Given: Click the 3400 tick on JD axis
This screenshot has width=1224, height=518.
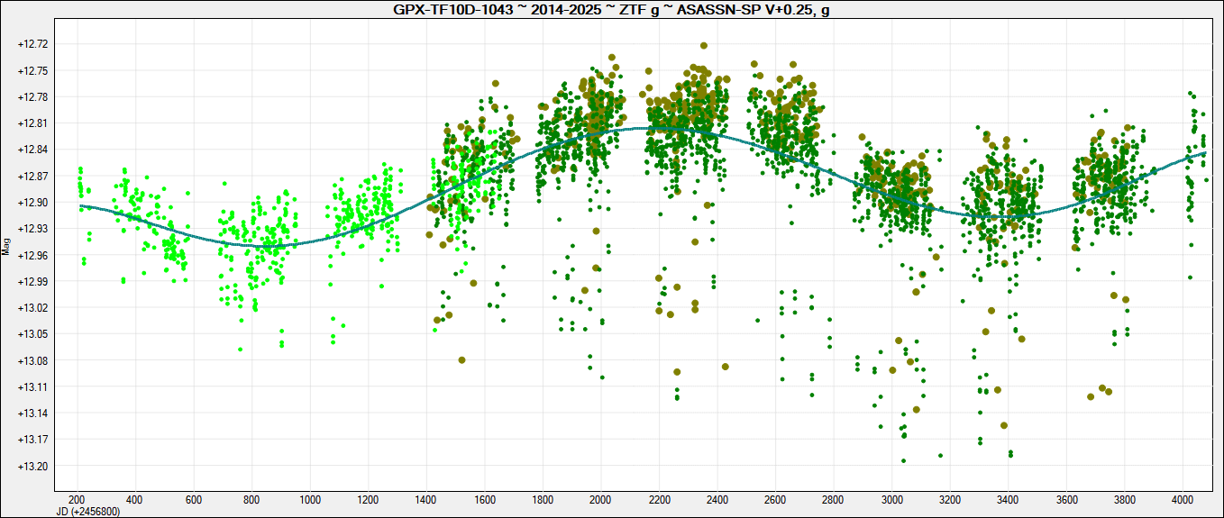Looking at the screenshot, I should point(1008,499).
